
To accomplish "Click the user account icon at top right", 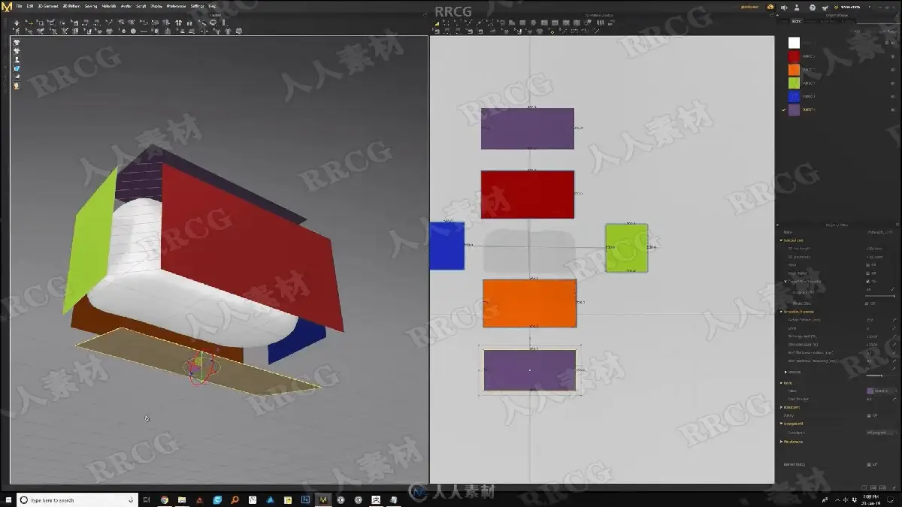I will (797, 8).
